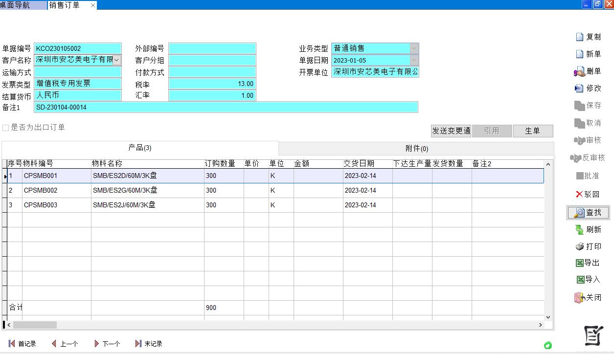Expand the 客户名称 dropdown

117,60
